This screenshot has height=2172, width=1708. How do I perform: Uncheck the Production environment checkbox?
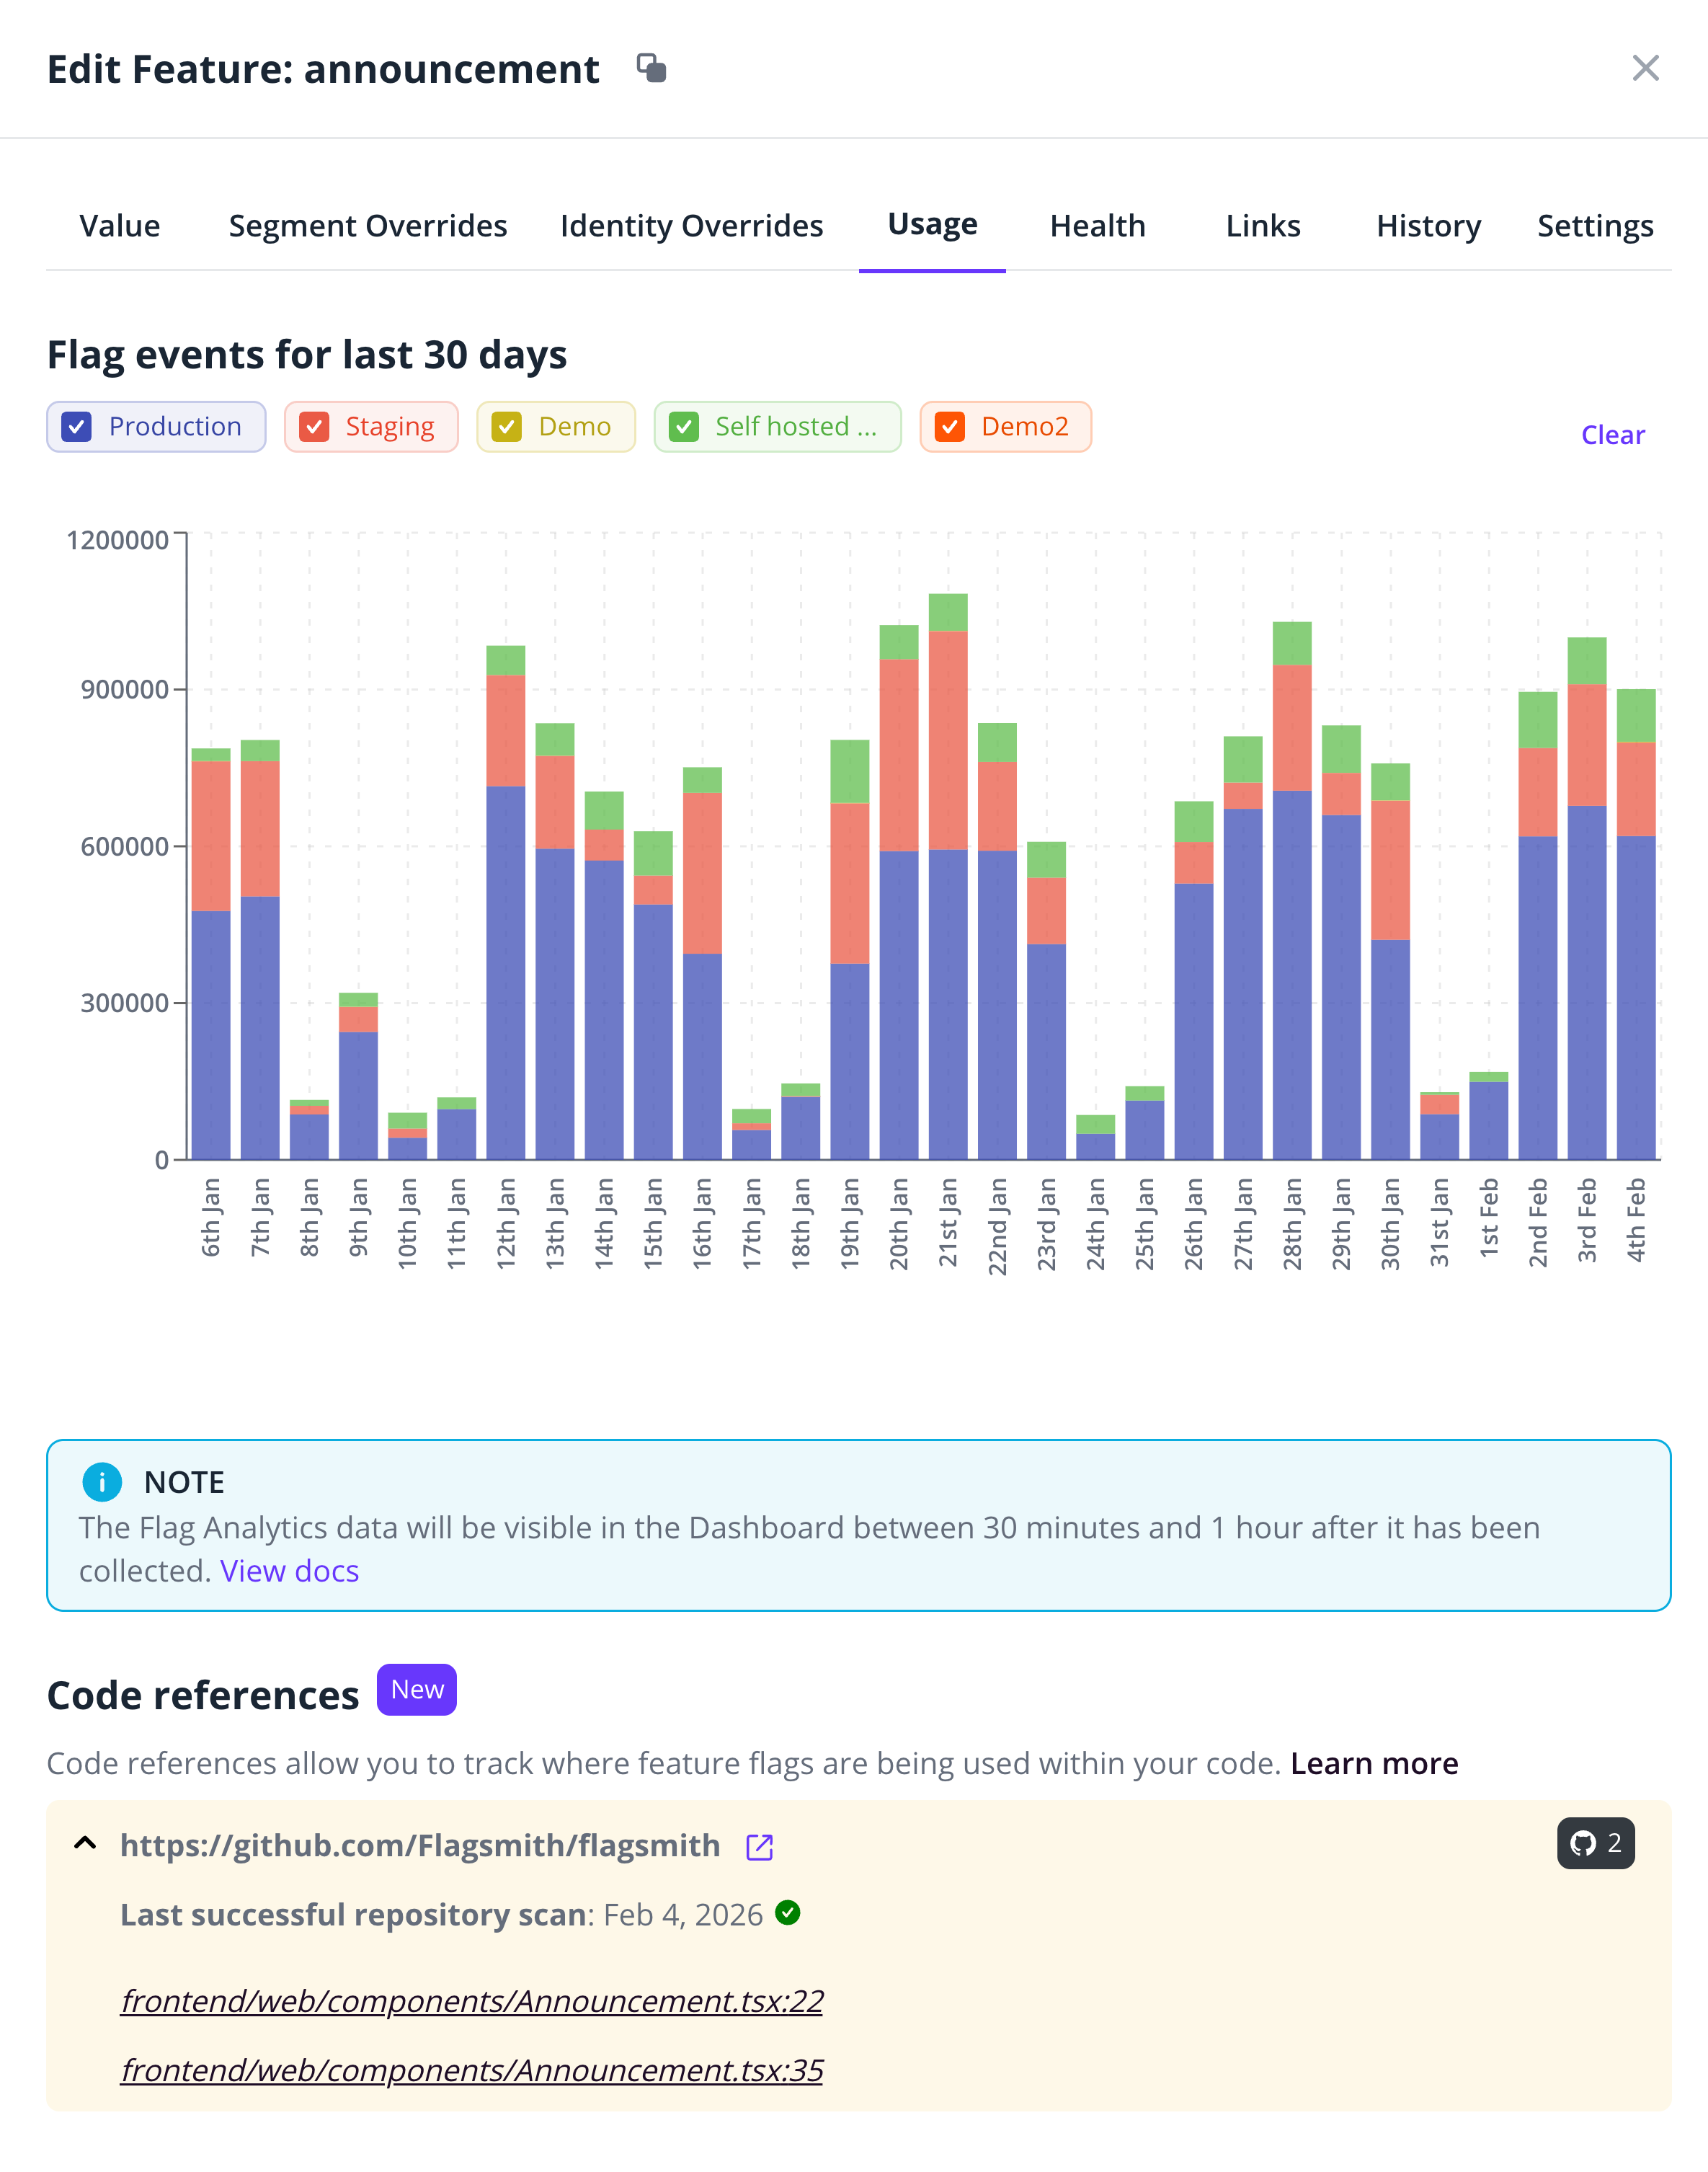click(x=77, y=427)
